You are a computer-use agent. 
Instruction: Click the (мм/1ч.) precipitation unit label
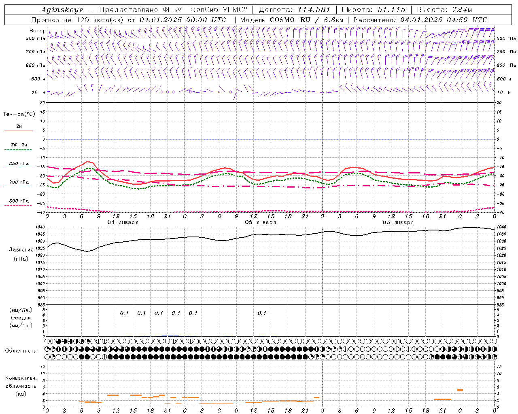pyautogui.click(x=21, y=325)
